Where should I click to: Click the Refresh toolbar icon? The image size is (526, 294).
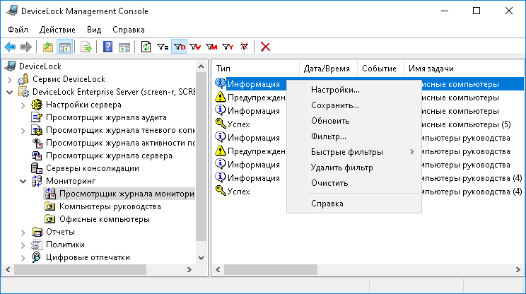pyautogui.click(x=146, y=47)
